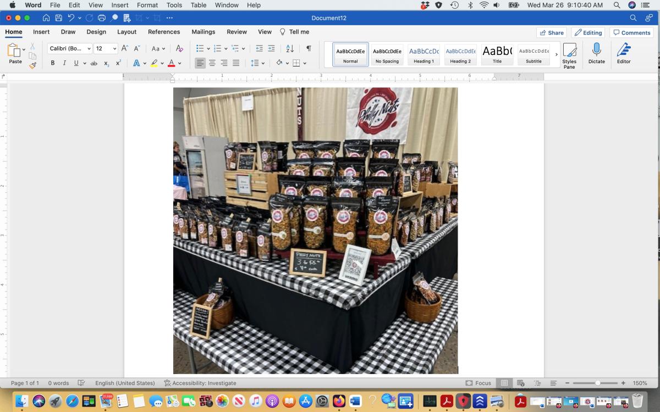Expand the bullet list options arrow
This screenshot has height=412, width=660.
click(x=208, y=48)
